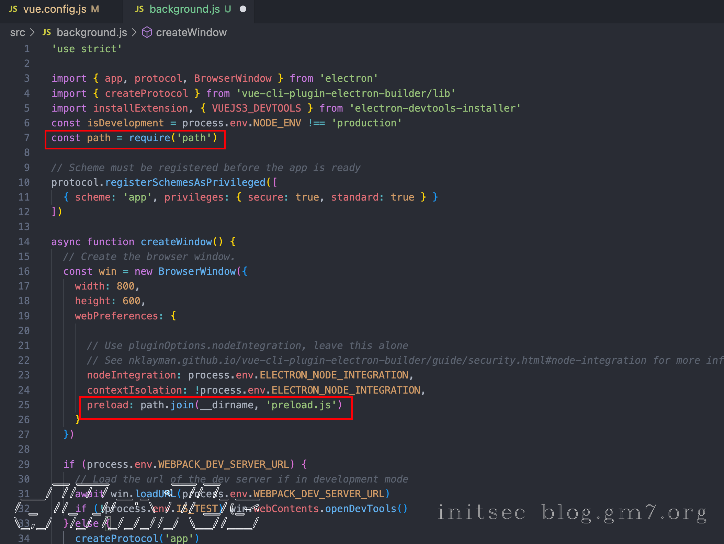Click the createWindow function name definition

[176, 242]
